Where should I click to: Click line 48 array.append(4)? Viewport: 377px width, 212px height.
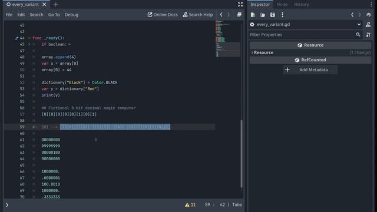click(x=58, y=57)
